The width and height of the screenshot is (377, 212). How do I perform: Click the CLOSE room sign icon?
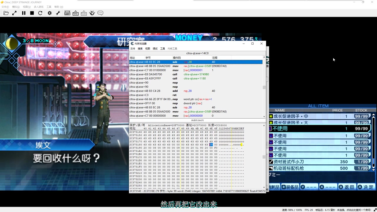point(84,13)
